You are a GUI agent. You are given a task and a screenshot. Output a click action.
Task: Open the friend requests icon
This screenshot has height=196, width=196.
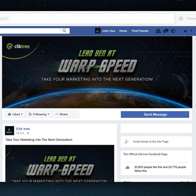[158, 31]
